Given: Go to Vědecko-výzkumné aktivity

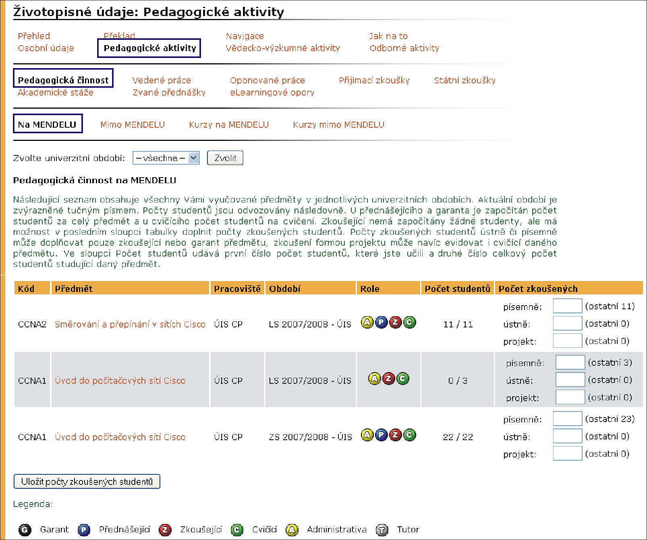Looking at the screenshot, I should [283, 48].
